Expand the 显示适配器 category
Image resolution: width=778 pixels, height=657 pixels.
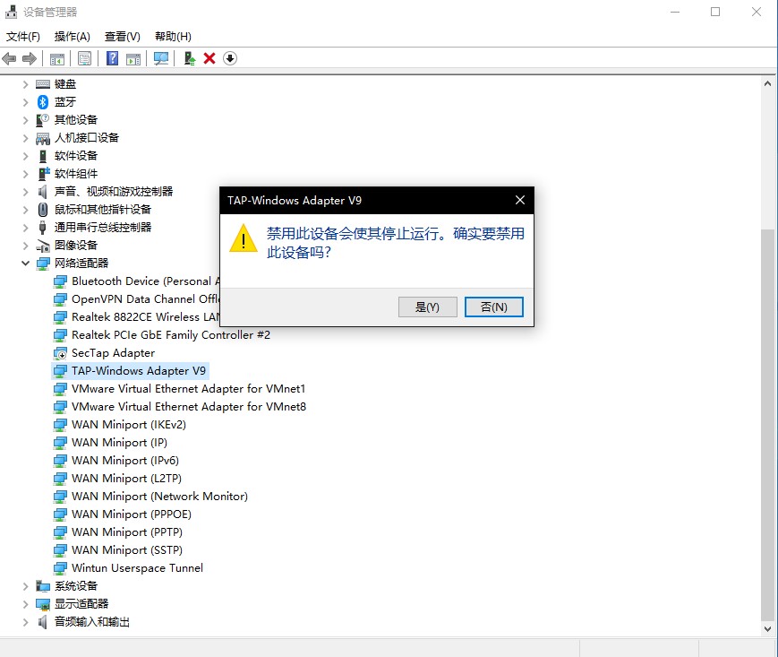click(x=25, y=604)
